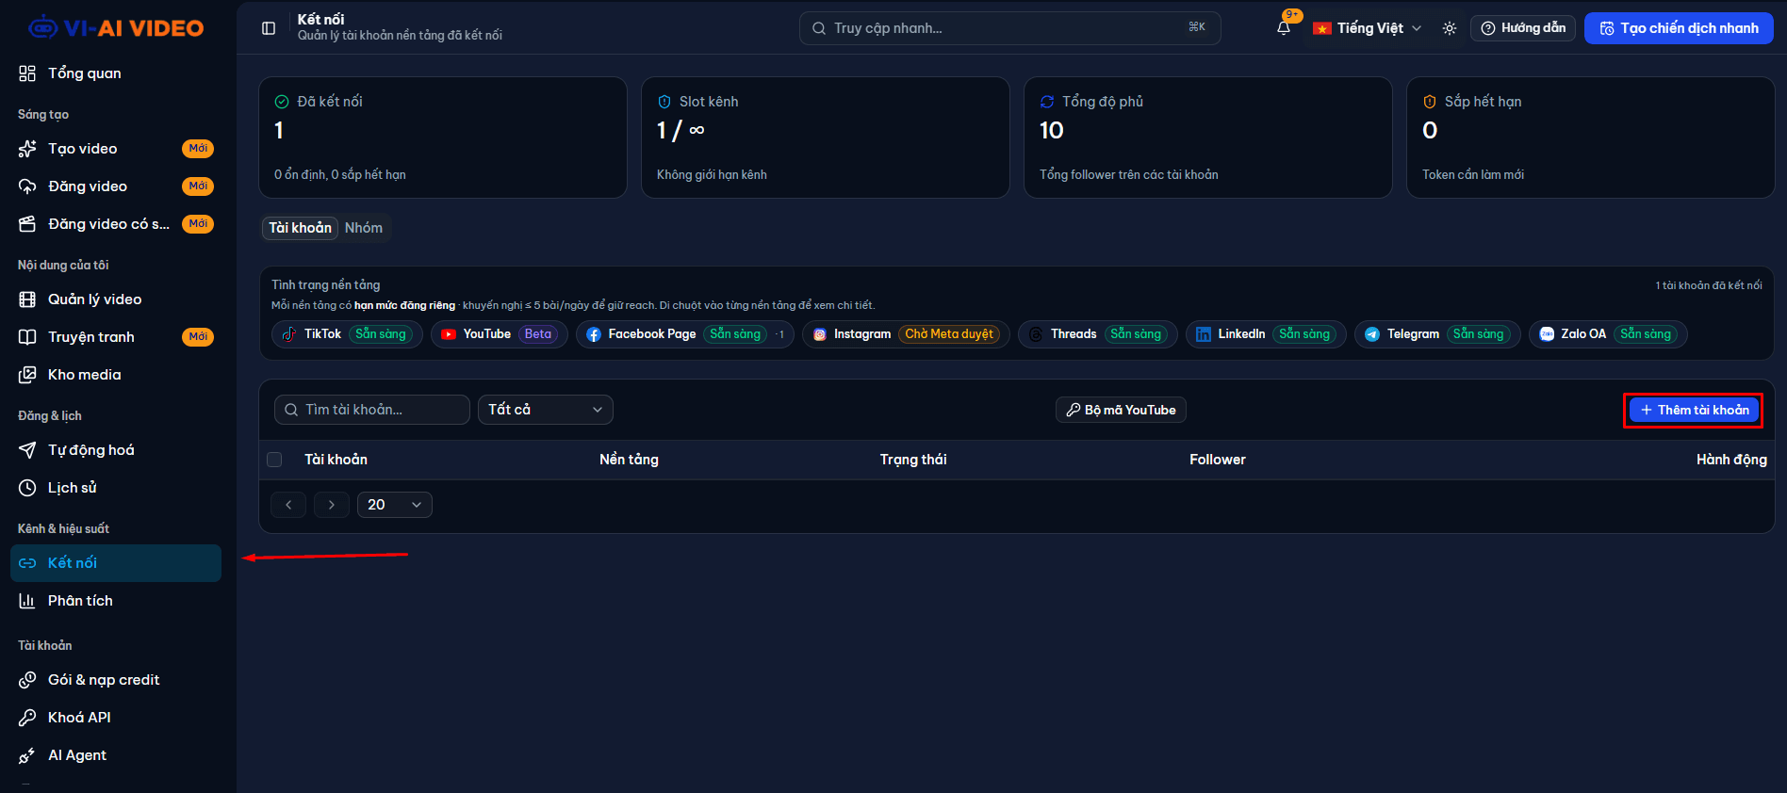Open Tạo video in sidebar
The image size is (1787, 793).
[x=116, y=149]
